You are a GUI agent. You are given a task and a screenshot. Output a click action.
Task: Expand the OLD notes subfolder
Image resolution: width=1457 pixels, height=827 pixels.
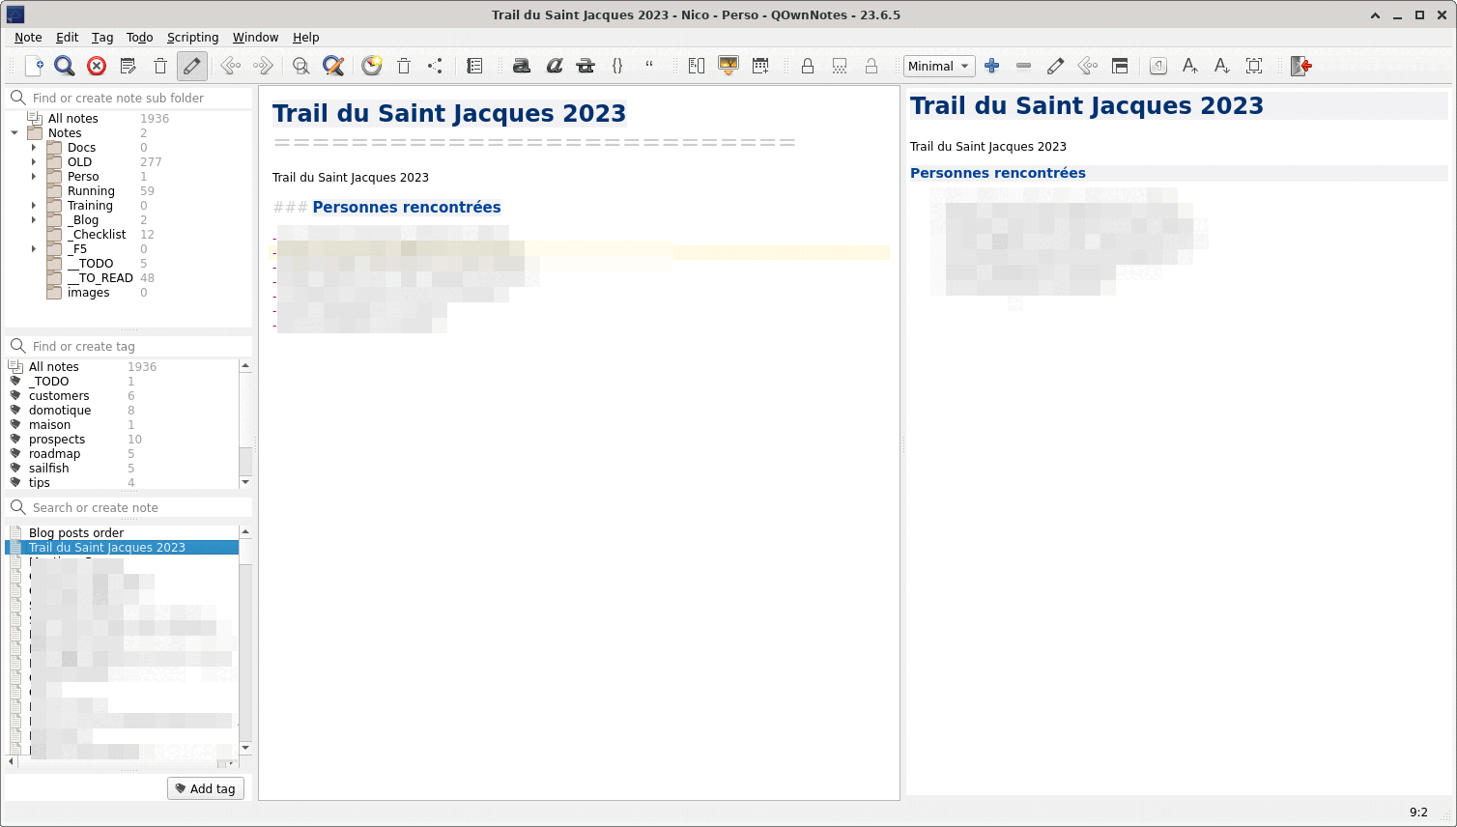(34, 162)
